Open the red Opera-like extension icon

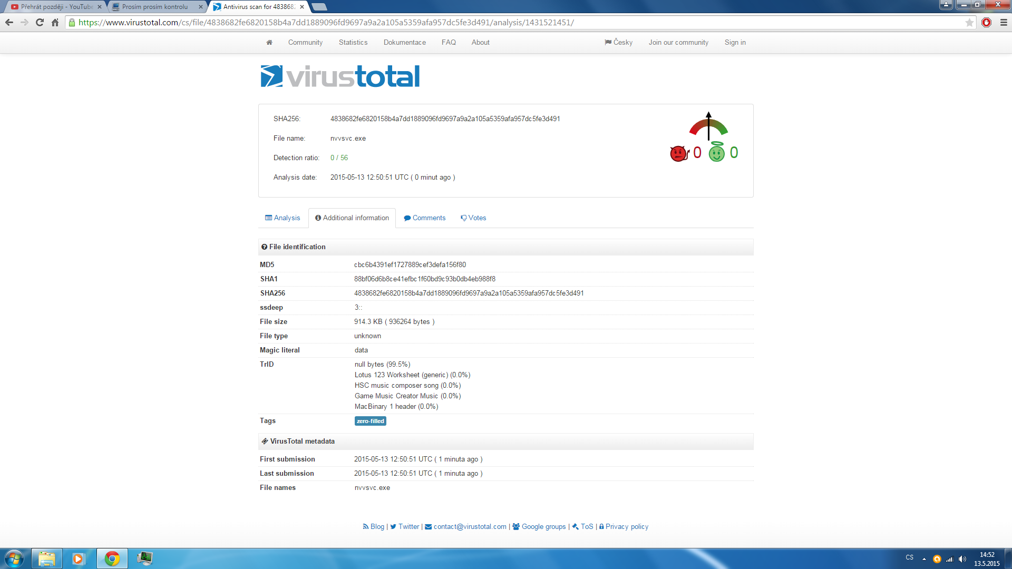click(987, 22)
